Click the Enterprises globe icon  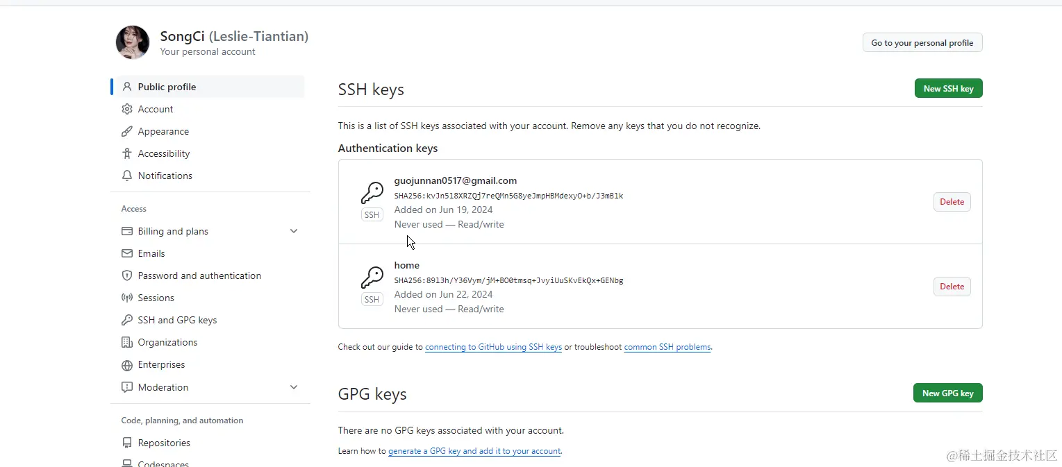pos(126,365)
